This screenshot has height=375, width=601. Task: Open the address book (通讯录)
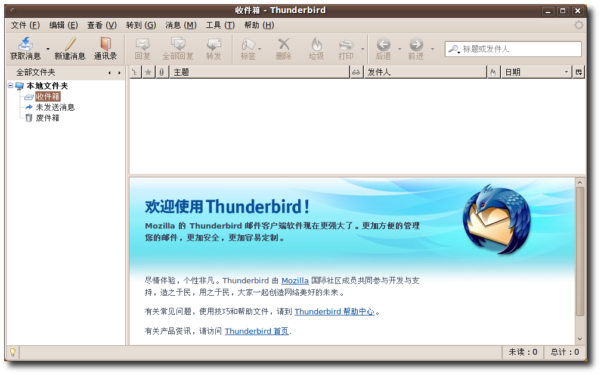(106, 49)
